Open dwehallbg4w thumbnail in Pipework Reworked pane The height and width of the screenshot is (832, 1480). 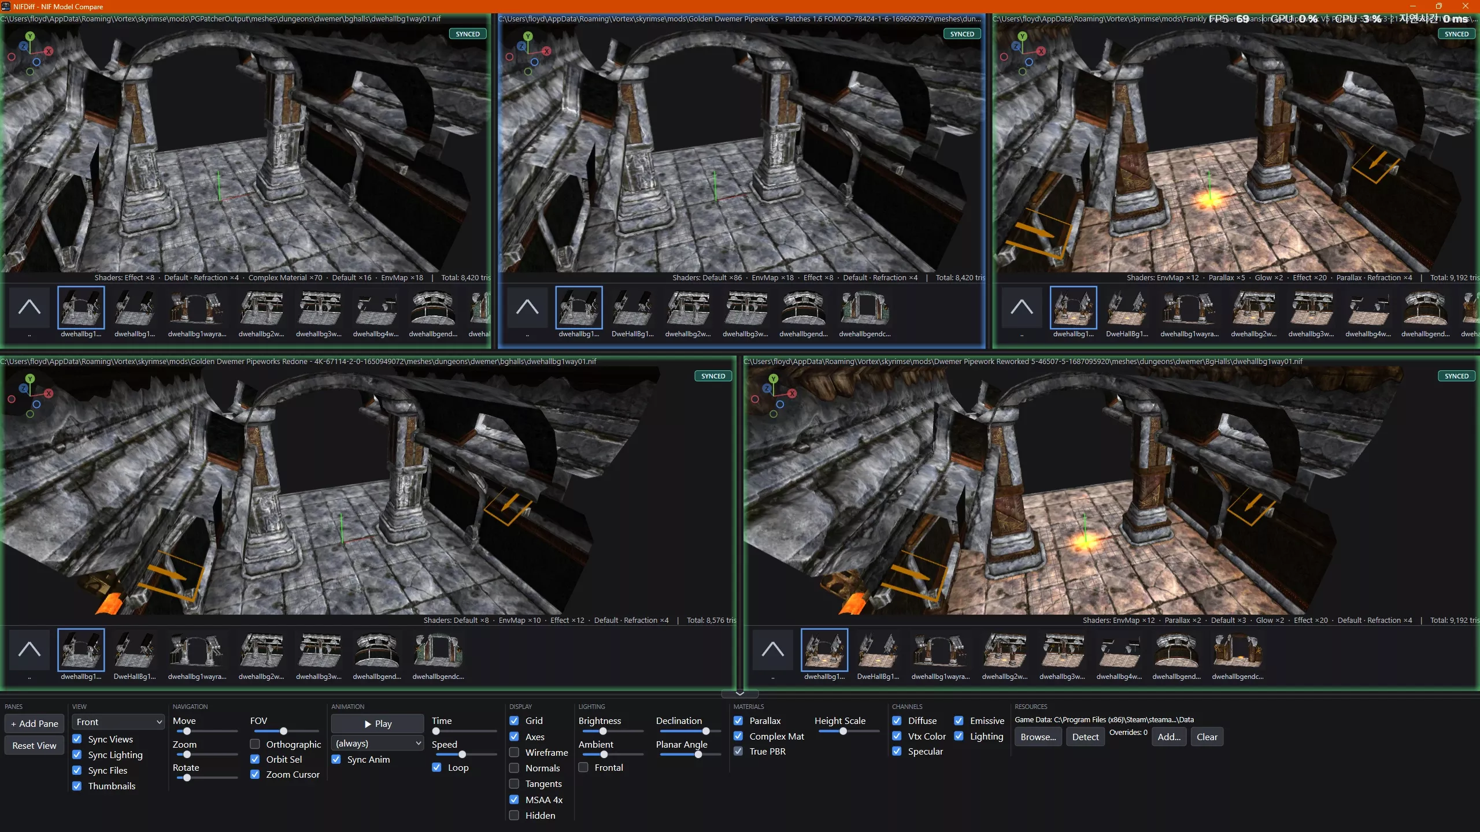click(x=1119, y=655)
